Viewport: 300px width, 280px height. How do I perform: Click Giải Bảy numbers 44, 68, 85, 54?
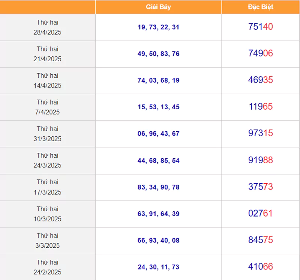point(158,161)
